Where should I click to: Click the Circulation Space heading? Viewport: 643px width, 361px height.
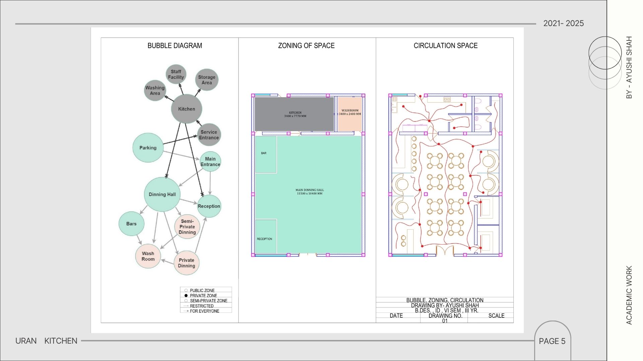445,46
